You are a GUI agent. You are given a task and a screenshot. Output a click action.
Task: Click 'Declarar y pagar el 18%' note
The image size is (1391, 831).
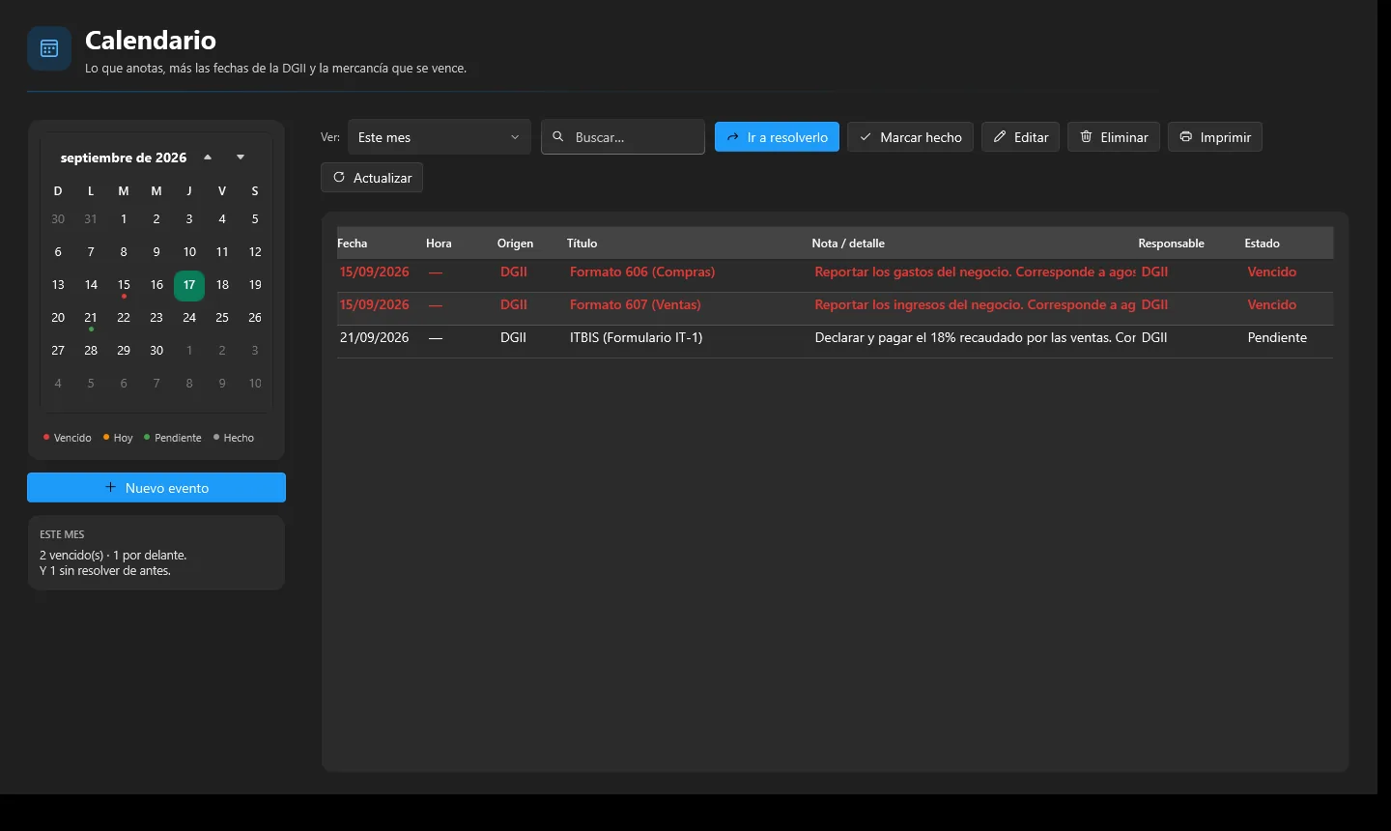pyautogui.click(x=975, y=338)
